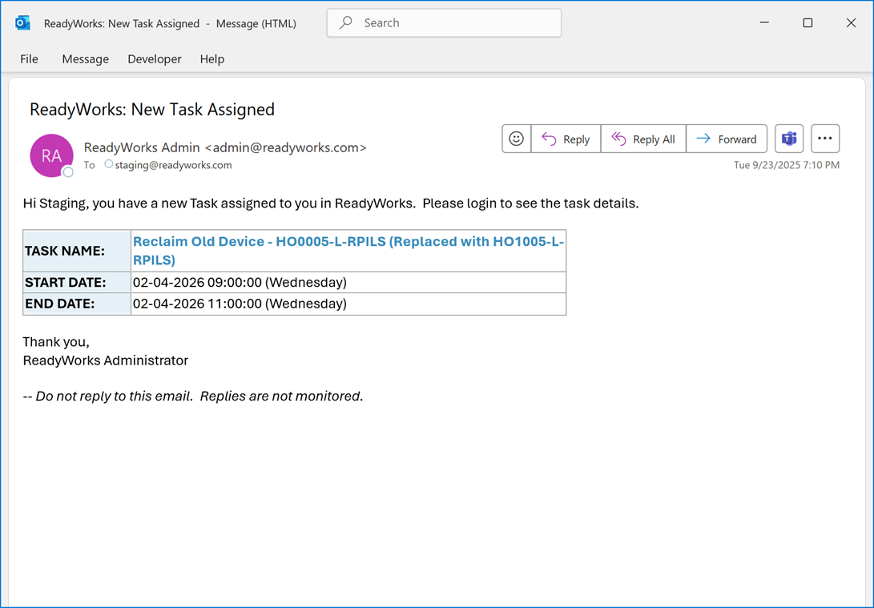This screenshot has width=874, height=608.
Task: Reply to the ReadyWorks message
Action: (566, 139)
